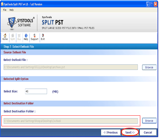Open Help from the toolbar icon
The image size is (159, 138).
(26, 37)
